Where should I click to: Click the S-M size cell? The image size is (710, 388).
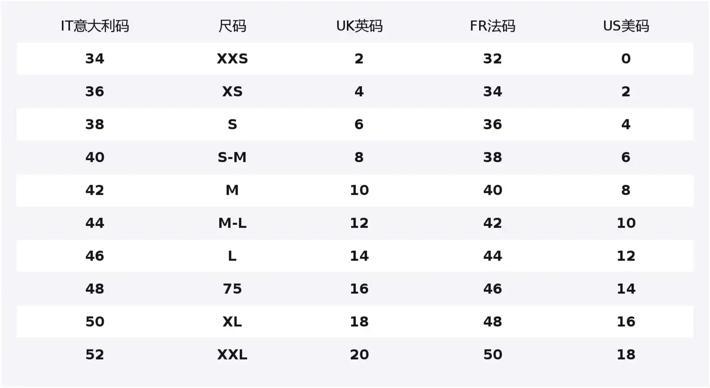click(x=232, y=157)
